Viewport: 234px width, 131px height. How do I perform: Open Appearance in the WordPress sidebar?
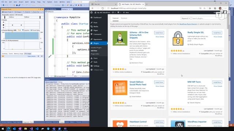coord(98,39)
